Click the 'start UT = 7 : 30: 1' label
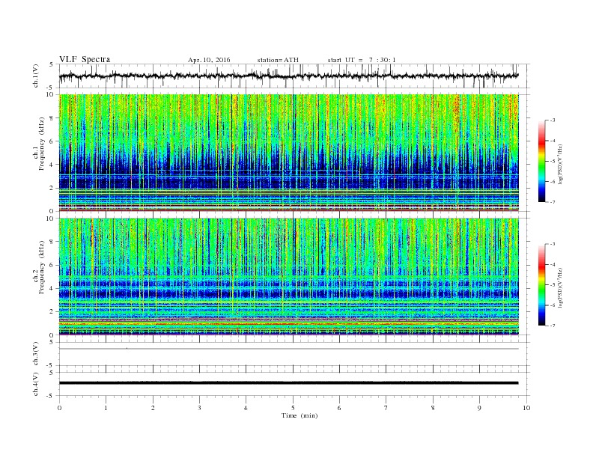593x458 pixels. 362,60
